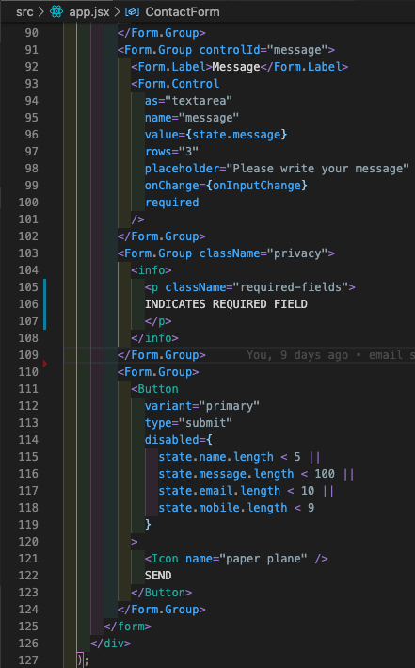Click the placeholder "Please write your message" text
Image resolution: width=415 pixels, height=668 pixels.
click(x=317, y=169)
